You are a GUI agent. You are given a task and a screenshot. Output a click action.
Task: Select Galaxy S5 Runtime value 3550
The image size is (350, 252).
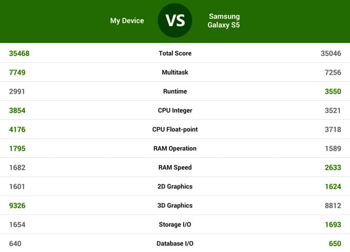333,91
